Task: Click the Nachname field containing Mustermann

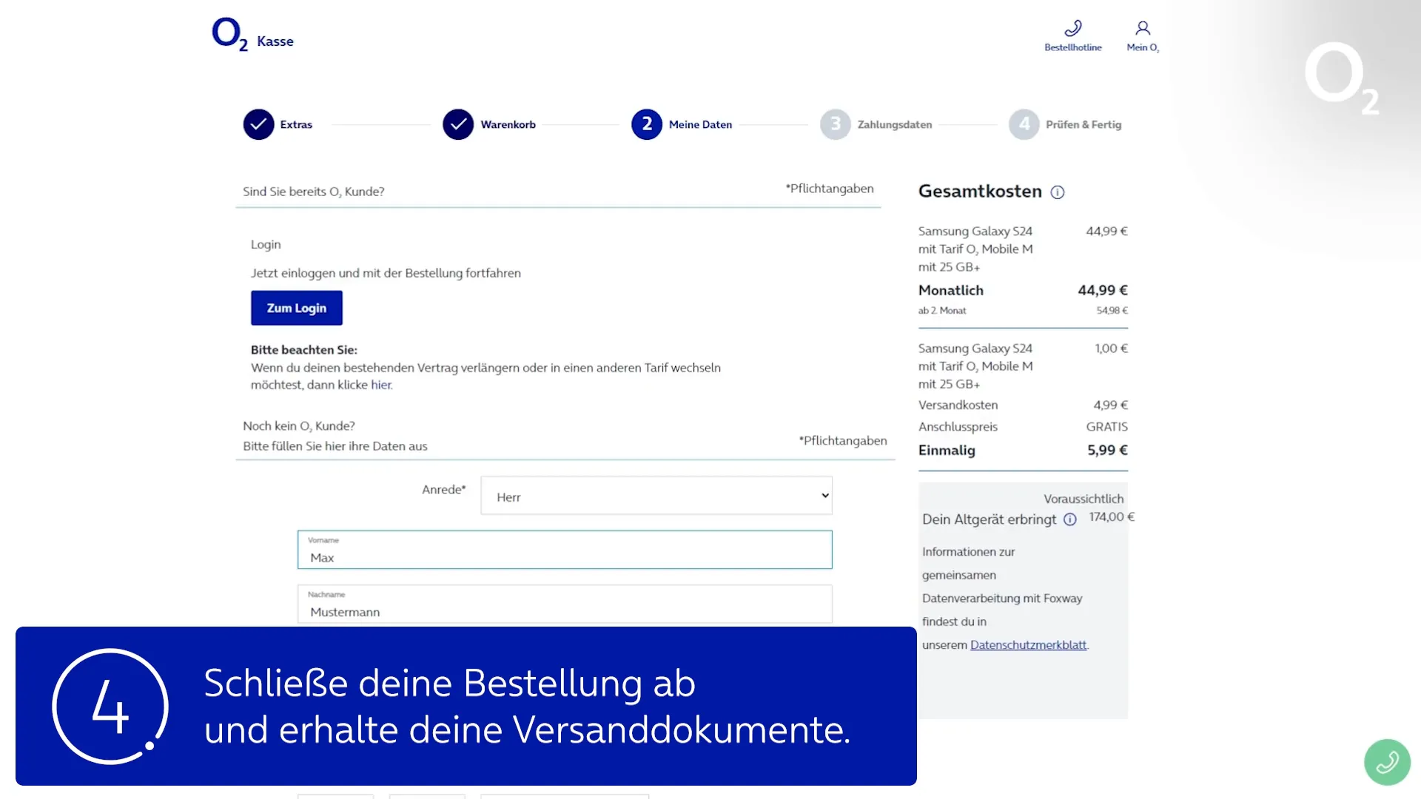Action: tap(565, 604)
